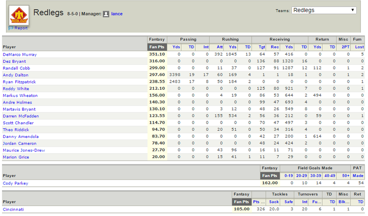Sort by field goals 20-29 column
The image size is (368, 216).
click(x=301, y=176)
